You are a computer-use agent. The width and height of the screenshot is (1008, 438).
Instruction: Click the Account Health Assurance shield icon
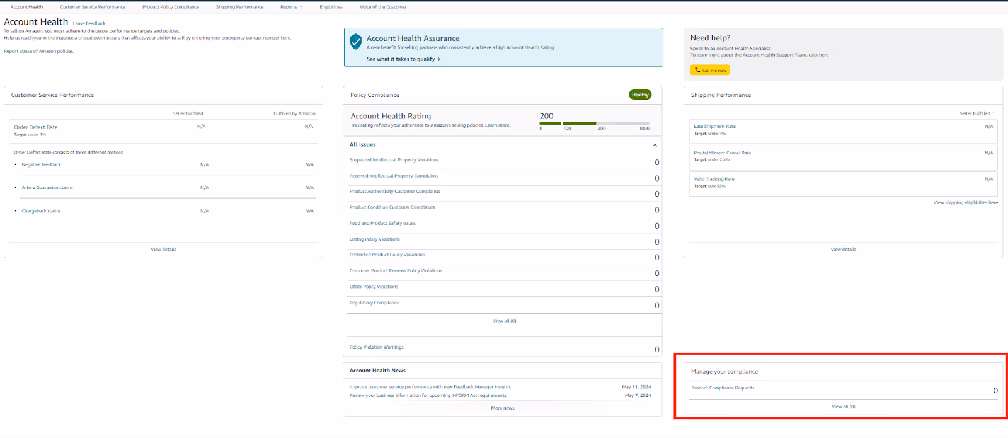click(355, 42)
